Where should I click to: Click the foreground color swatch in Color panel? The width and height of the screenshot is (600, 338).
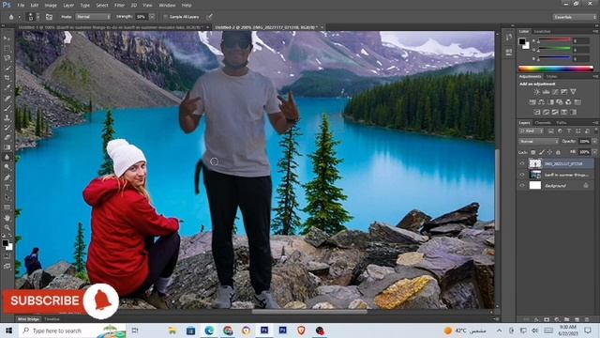click(522, 41)
